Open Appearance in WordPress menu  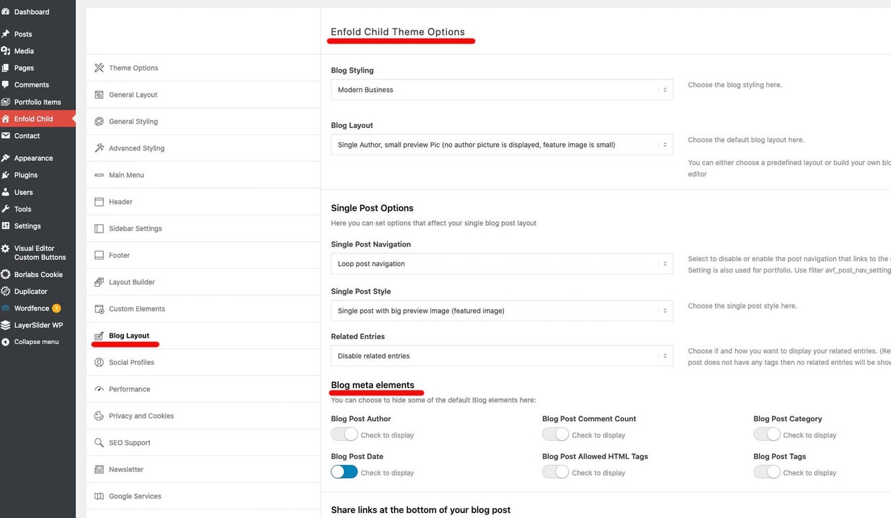point(38,158)
